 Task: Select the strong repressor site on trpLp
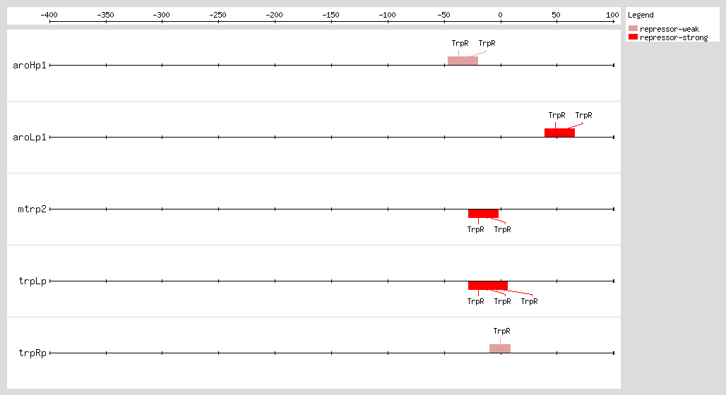(488, 286)
